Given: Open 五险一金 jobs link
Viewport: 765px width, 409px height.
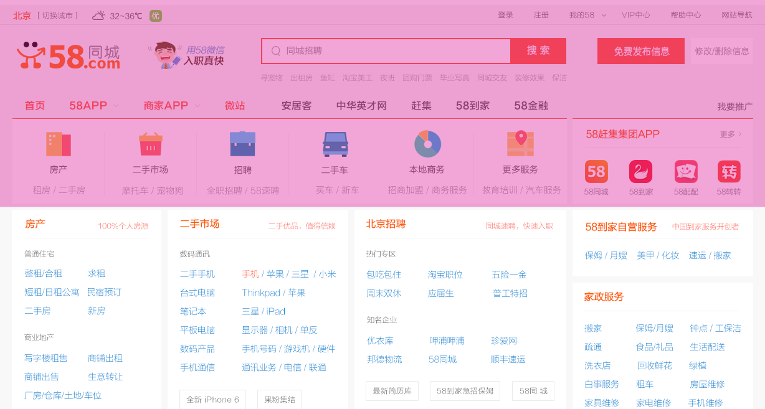Looking at the screenshot, I should point(509,275).
